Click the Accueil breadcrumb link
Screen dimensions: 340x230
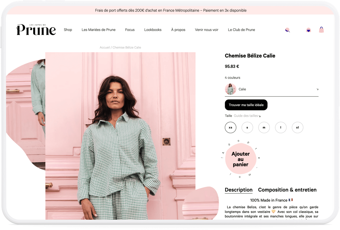pos(105,47)
